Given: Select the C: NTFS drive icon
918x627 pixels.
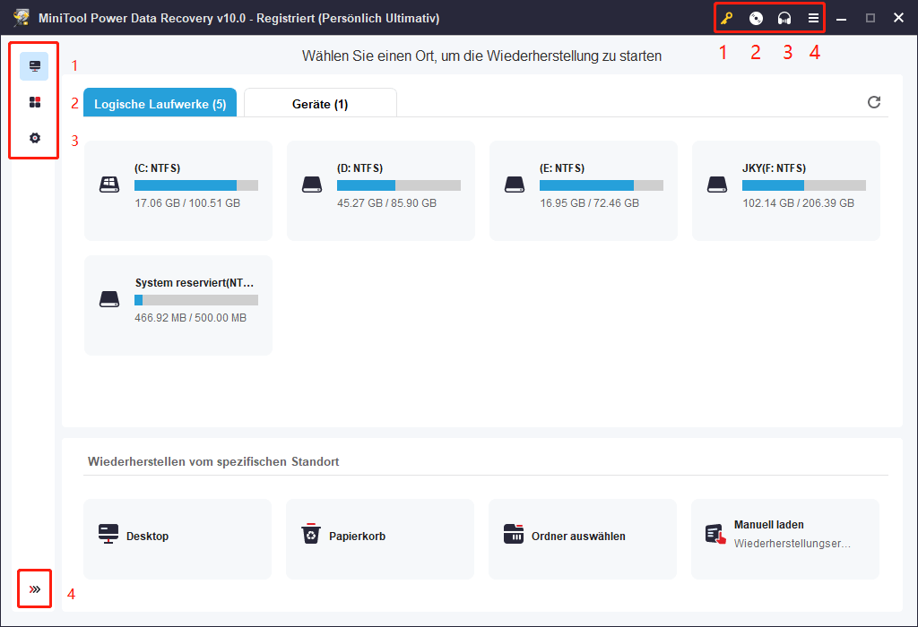Looking at the screenshot, I should point(109,185).
